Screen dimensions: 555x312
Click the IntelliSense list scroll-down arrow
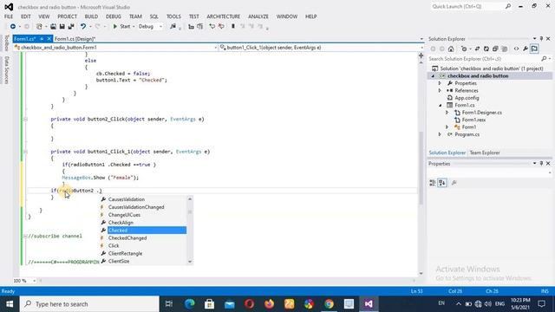tap(190, 262)
